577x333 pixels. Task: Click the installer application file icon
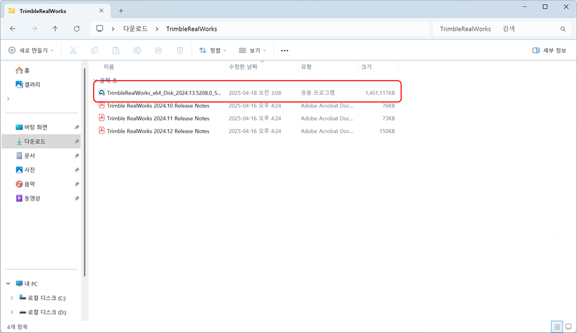coord(102,92)
